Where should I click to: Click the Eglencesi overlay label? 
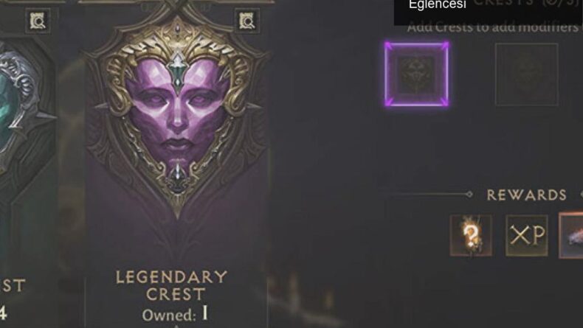437,5
